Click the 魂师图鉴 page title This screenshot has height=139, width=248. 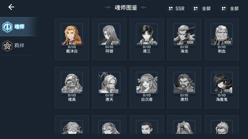tap(126, 7)
